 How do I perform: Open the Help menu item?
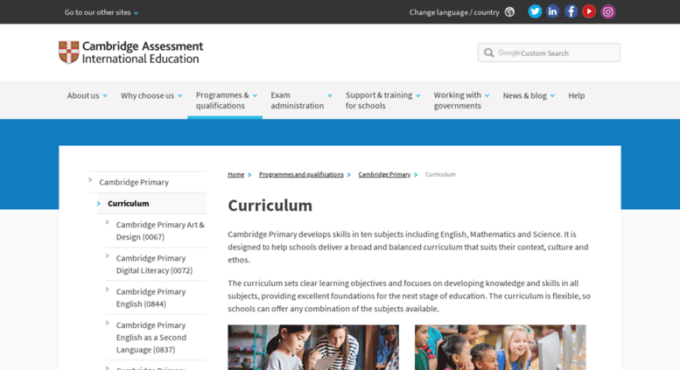point(577,95)
